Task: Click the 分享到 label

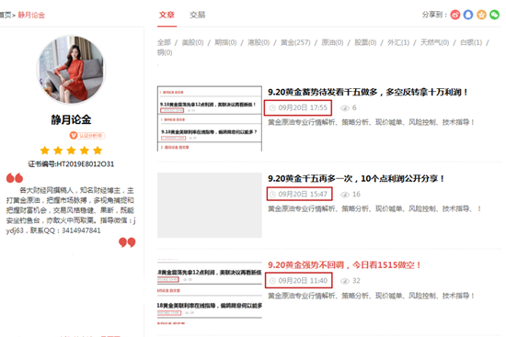Action: pyautogui.click(x=434, y=15)
